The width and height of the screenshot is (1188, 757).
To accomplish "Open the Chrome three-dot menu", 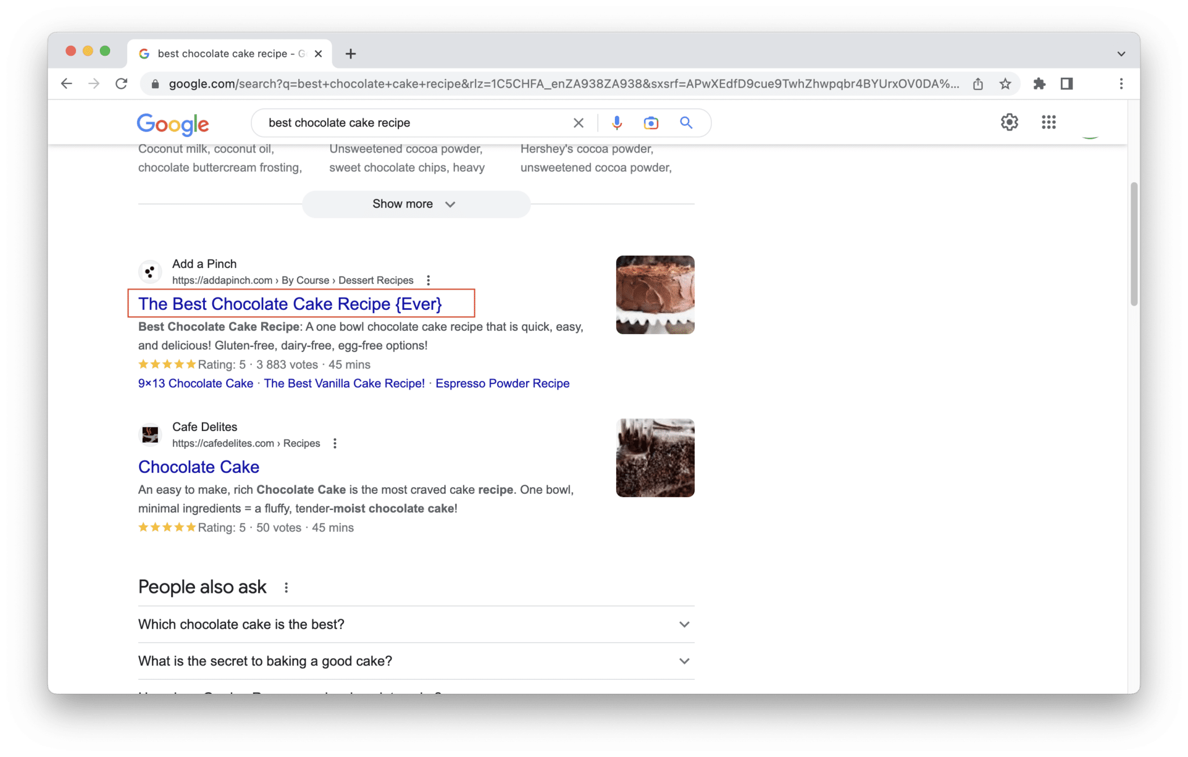I will pos(1121,84).
